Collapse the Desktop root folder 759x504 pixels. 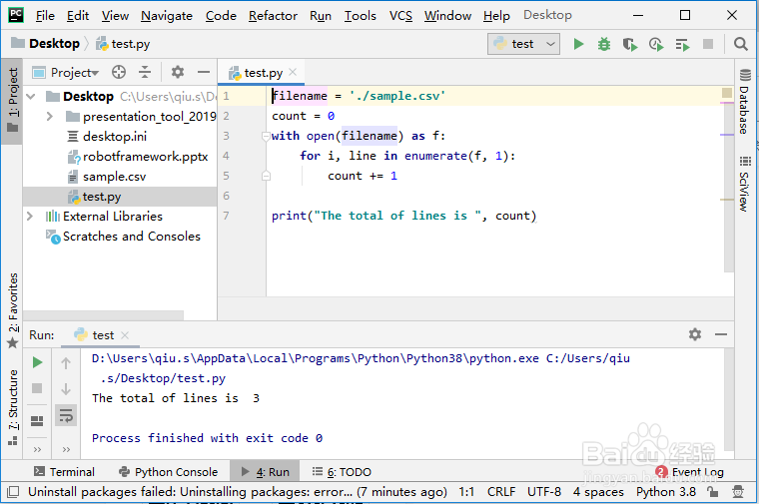point(31,96)
